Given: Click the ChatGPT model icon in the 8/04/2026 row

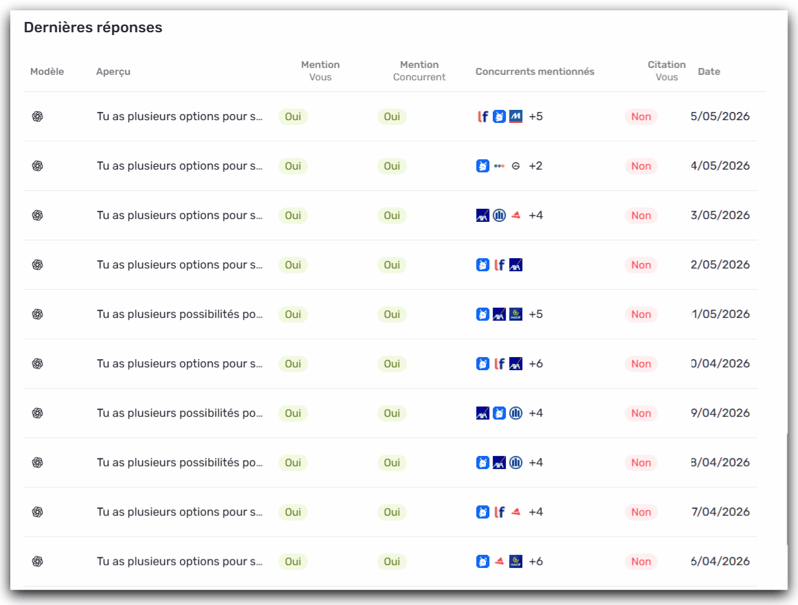Looking at the screenshot, I should pyautogui.click(x=37, y=463).
